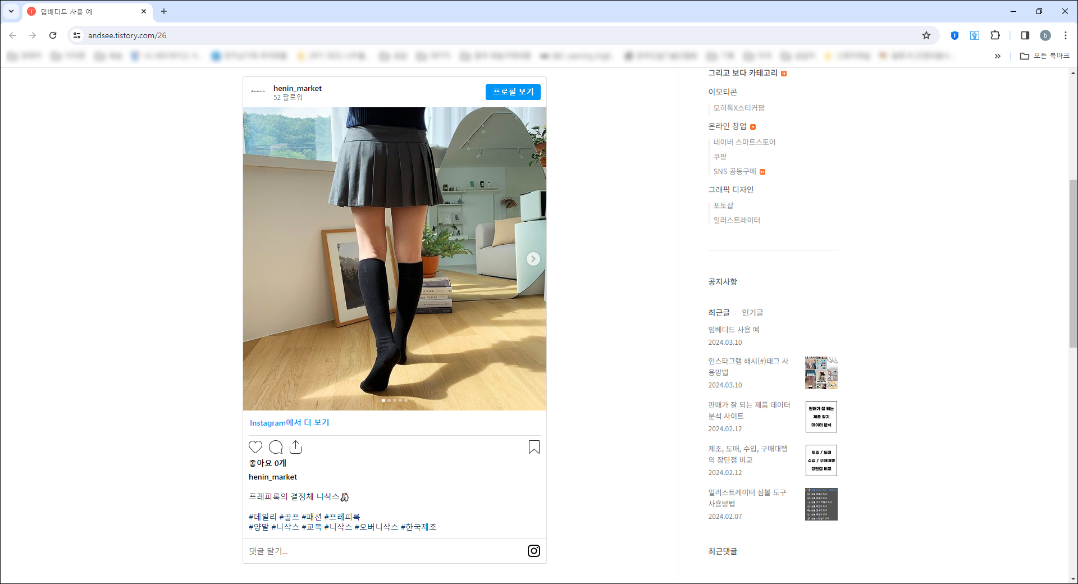Open the 모히톡X스티커팜 subcategory
1078x584 pixels.
coord(739,108)
